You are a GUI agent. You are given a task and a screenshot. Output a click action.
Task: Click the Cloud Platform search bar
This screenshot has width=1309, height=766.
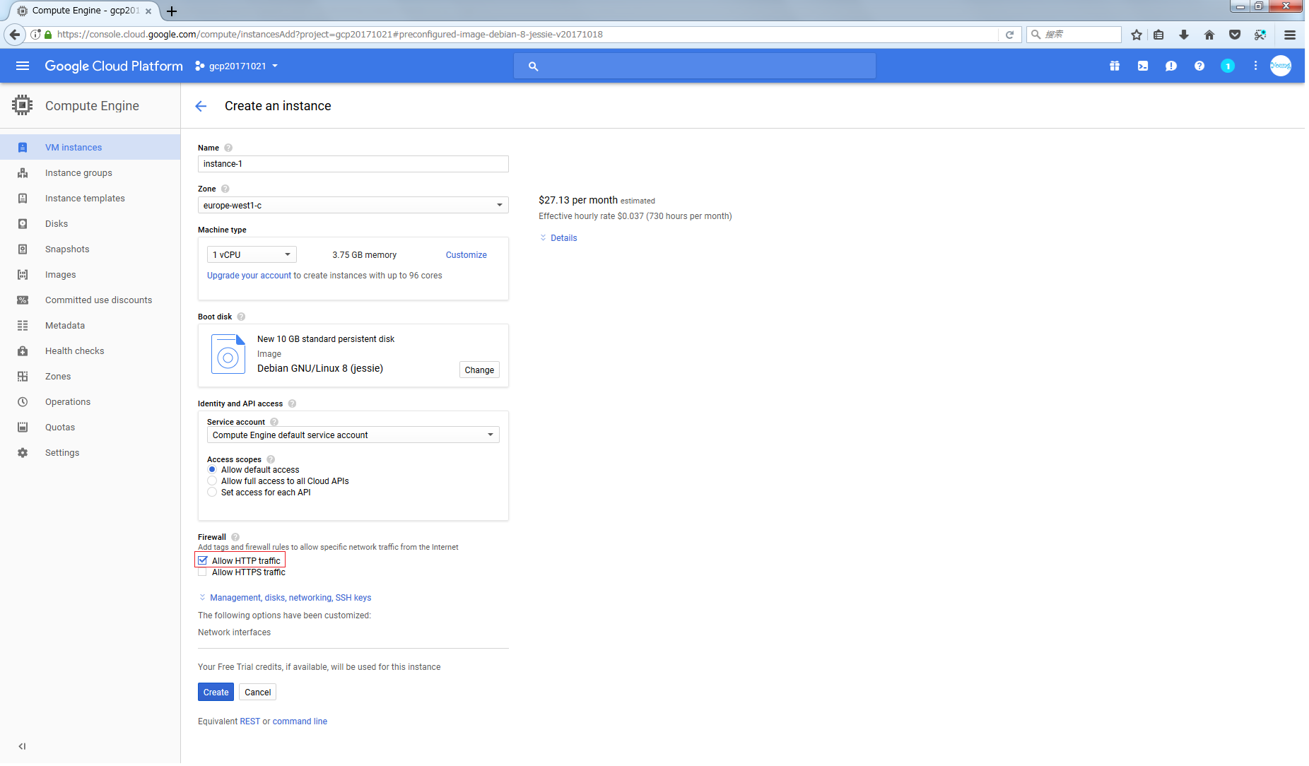point(695,66)
